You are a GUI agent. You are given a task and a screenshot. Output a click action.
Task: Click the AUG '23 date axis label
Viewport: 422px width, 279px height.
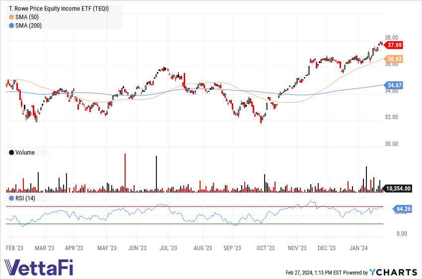[203, 248]
